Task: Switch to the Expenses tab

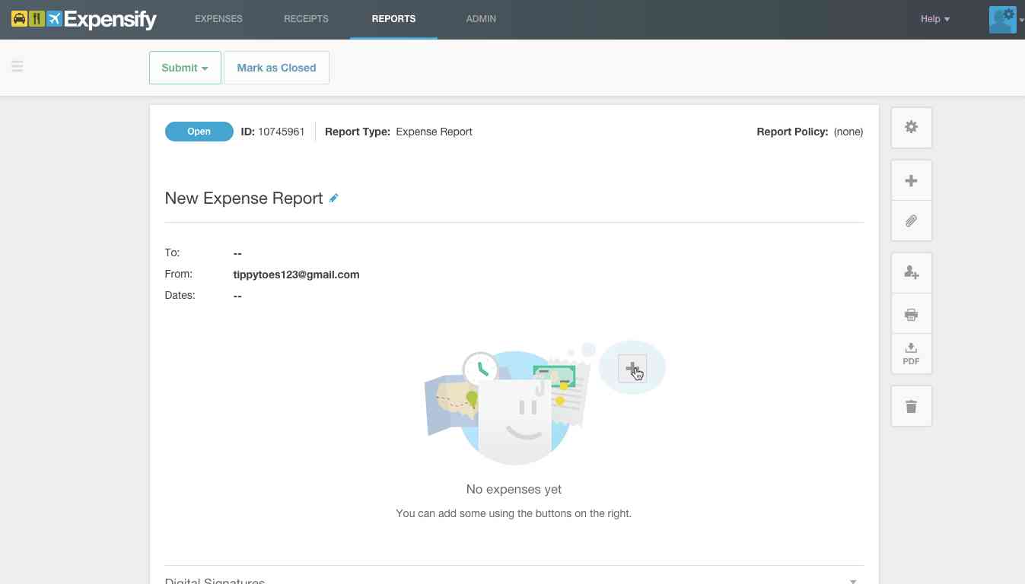Action: [218, 19]
